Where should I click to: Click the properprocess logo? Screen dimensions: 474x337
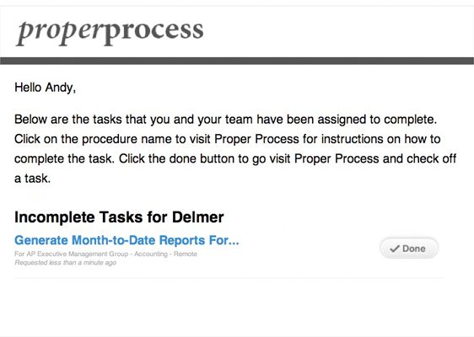click(110, 33)
